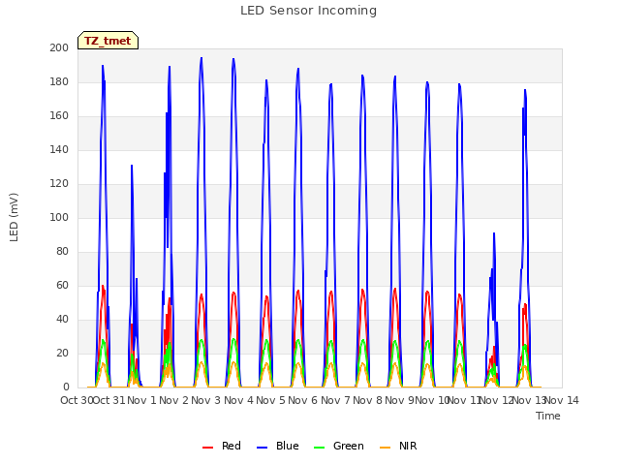Click the Nov 7 x-axis tick label
The width and height of the screenshot is (620, 465).
(x=335, y=400)
